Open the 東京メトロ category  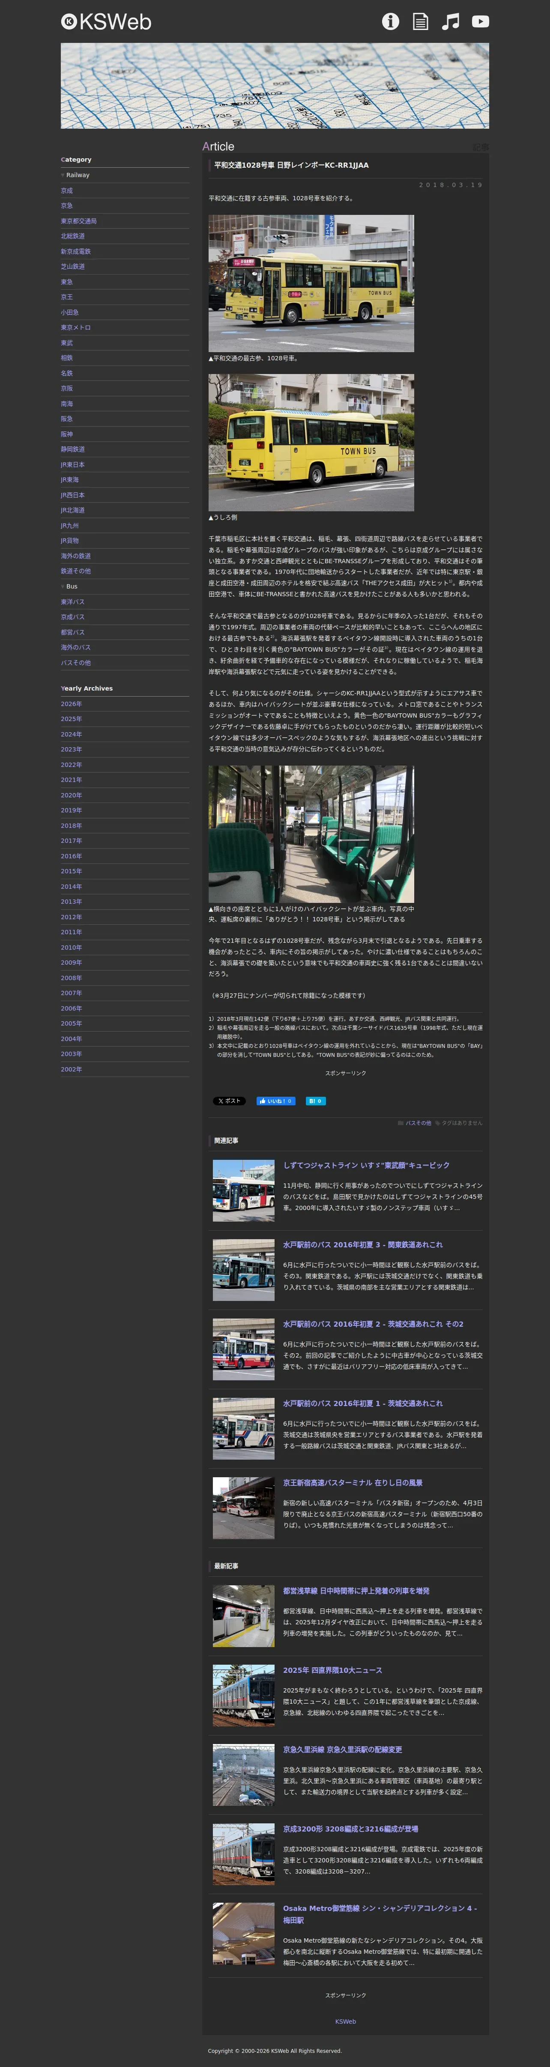(75, 327)
